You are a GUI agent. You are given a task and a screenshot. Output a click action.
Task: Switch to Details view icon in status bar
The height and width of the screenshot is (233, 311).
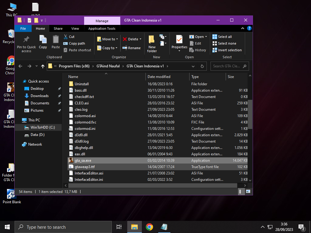click(241, 192)
